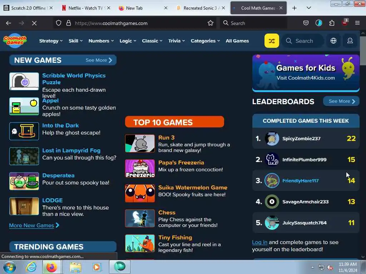Show the list all tabs dropdown
This screenshot has width=366, height=274.
pyautogui.click(x=308, y=8)
